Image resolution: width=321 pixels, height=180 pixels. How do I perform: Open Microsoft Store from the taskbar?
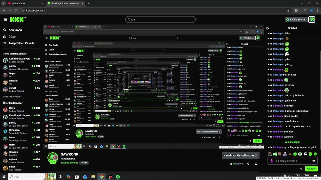(x=77, y=177)
